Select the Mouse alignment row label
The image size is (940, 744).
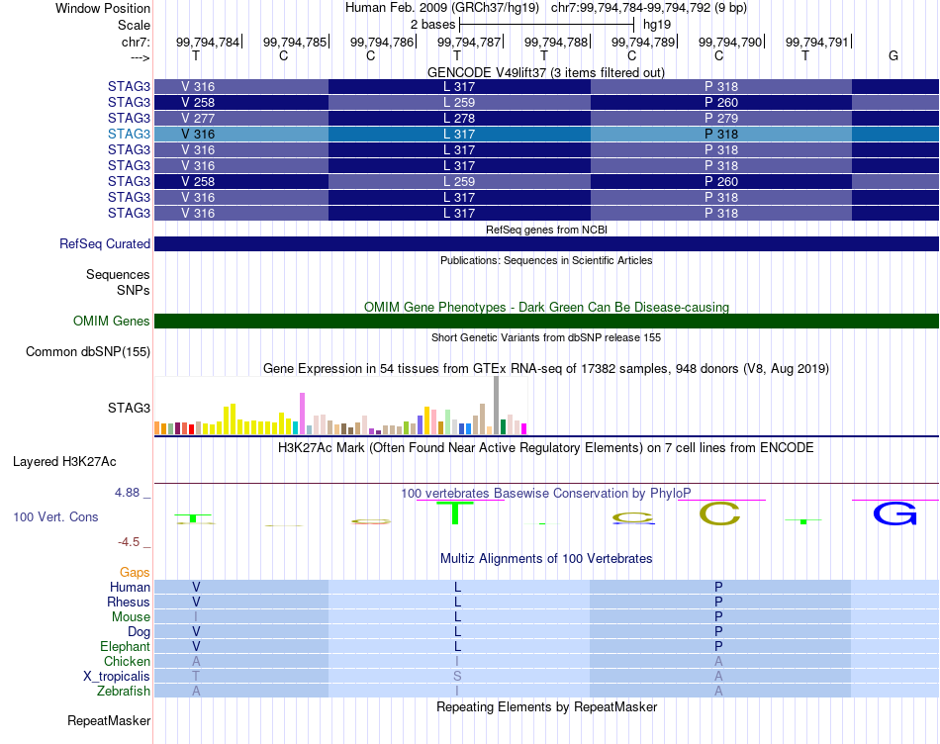[x=131, y=617]
